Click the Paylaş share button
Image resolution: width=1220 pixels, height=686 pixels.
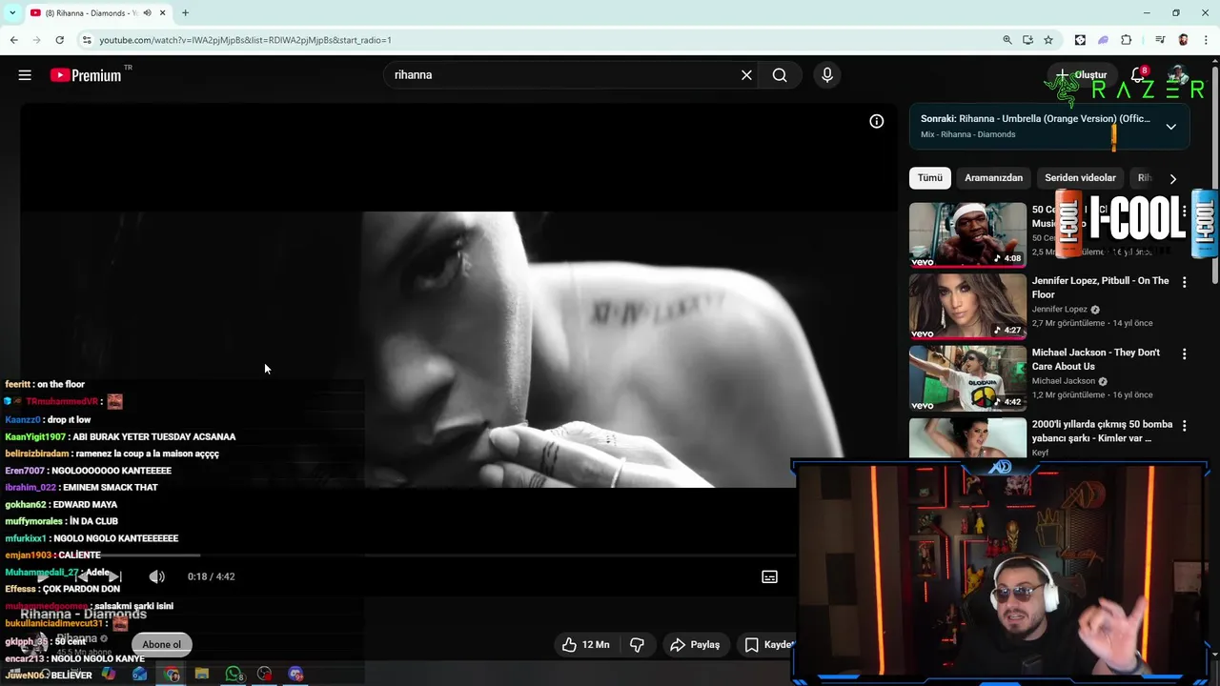[x=695, y=645]
